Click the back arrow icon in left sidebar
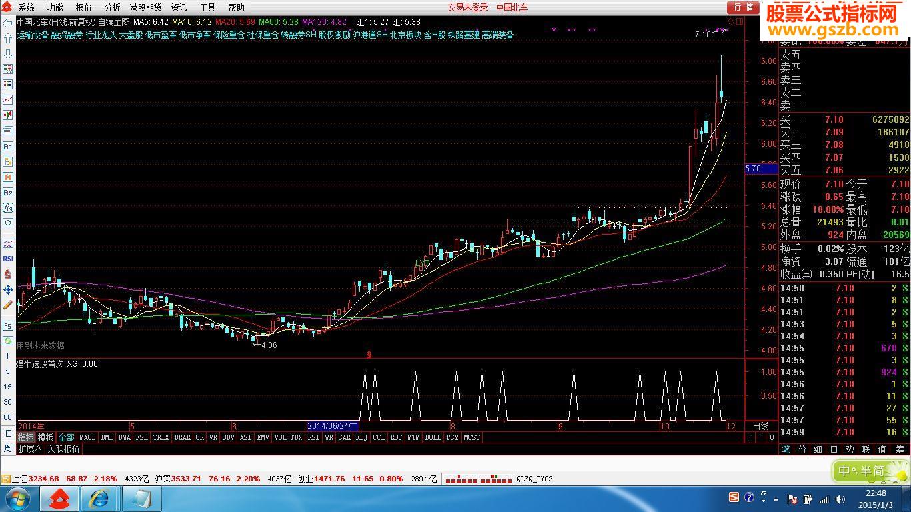 pos(8,23)
